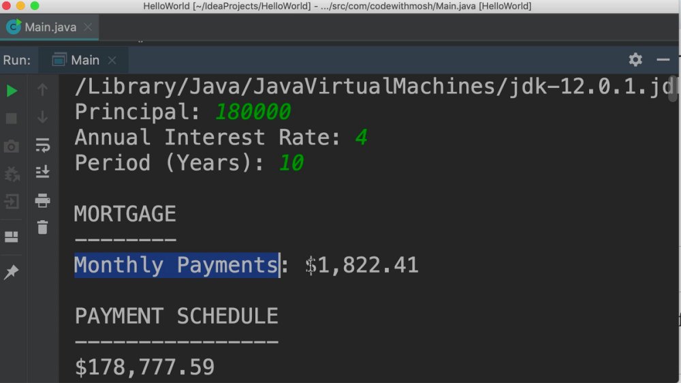Click the MORTGAGE heading in console
Viewport: 681px width, 383px height.
pos(125,214)
